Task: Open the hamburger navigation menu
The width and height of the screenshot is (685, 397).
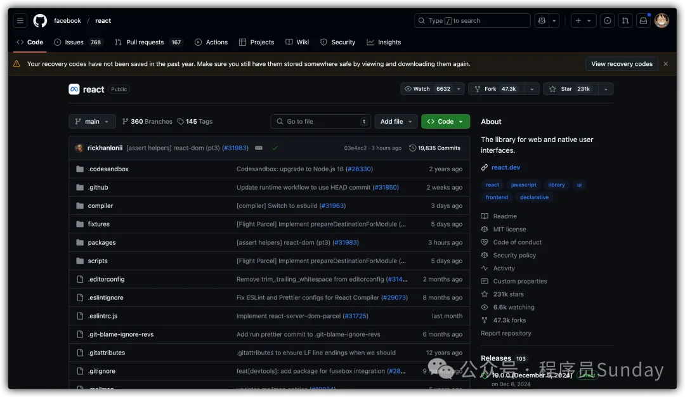Action: (x=20, y=21)
